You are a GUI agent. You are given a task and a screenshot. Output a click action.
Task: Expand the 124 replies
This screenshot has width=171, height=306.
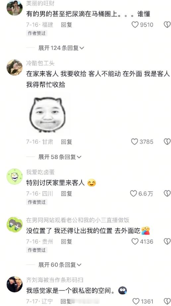tap(61, 48)
